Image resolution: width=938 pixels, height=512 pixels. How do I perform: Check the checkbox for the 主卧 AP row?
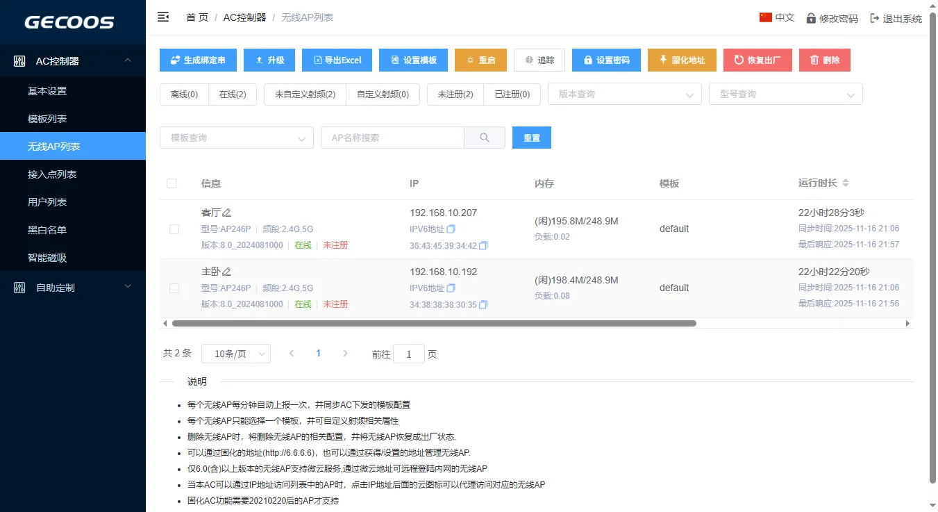[x=174, y=288]
